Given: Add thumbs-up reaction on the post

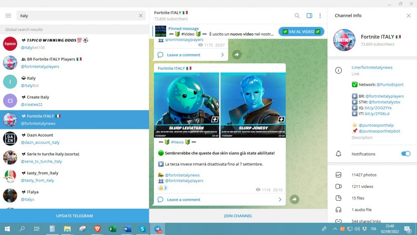Looking at the screenshot, I should (x=163, y=188).
